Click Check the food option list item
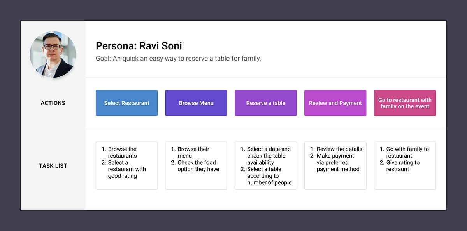Viewport: 467px width, 231px height. (x=195, y=166)
